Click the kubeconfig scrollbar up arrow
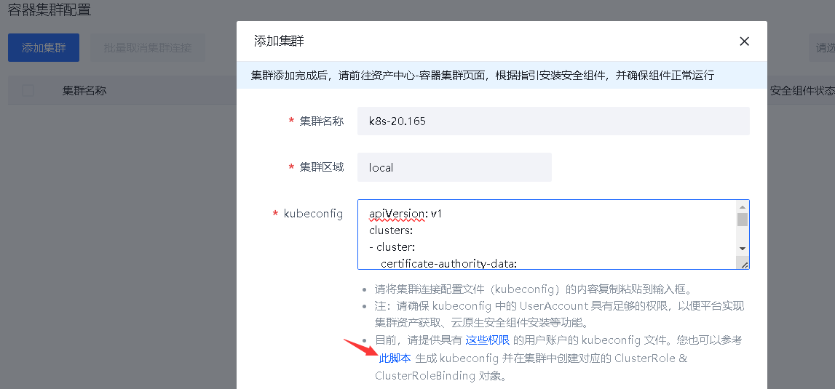The width and height of the screenshot is (835, 389). (743, 206)
